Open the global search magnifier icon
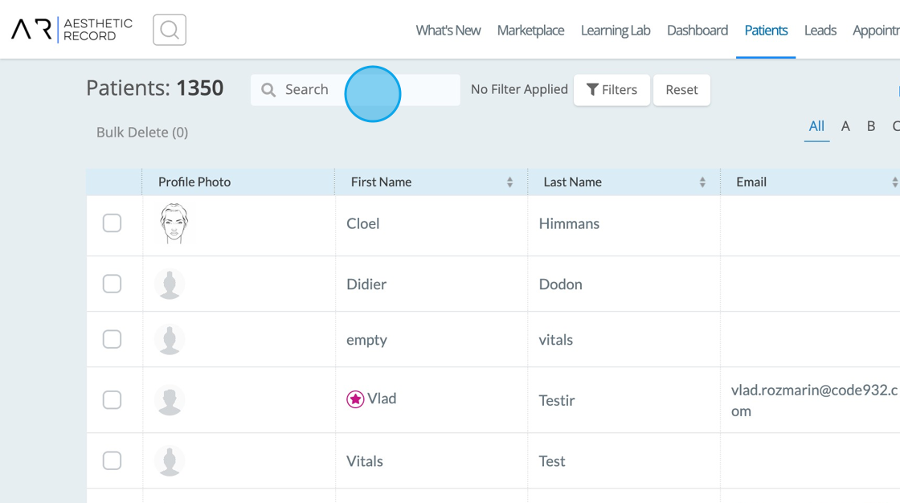Viewport: 900px width, 503px height. click(x=170, y=30)
